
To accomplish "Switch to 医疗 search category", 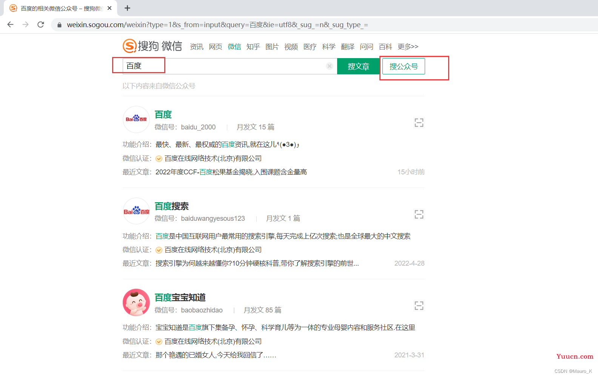I will pyautogui.click(x=310, y=46).
